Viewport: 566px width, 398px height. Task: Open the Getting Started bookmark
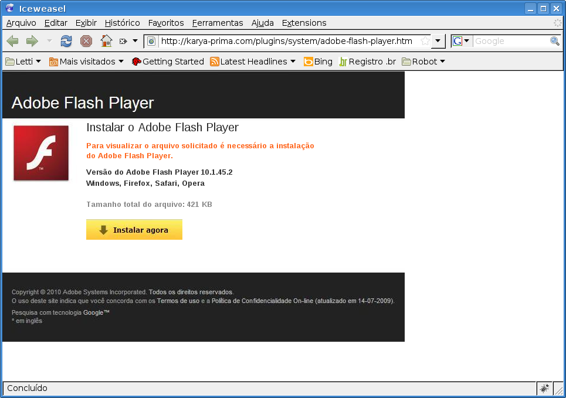(168, 62)
